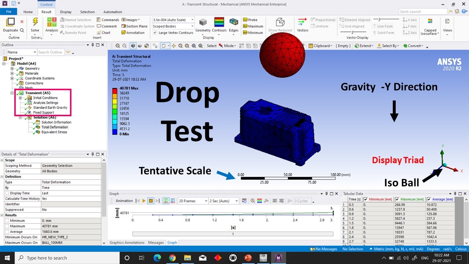Click the Search Outline field
469x264 pixels.
(x=51, y=52)
